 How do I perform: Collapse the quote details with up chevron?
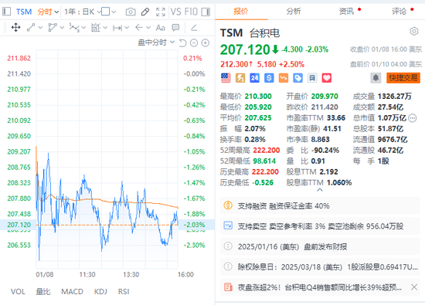pos(320,190)
